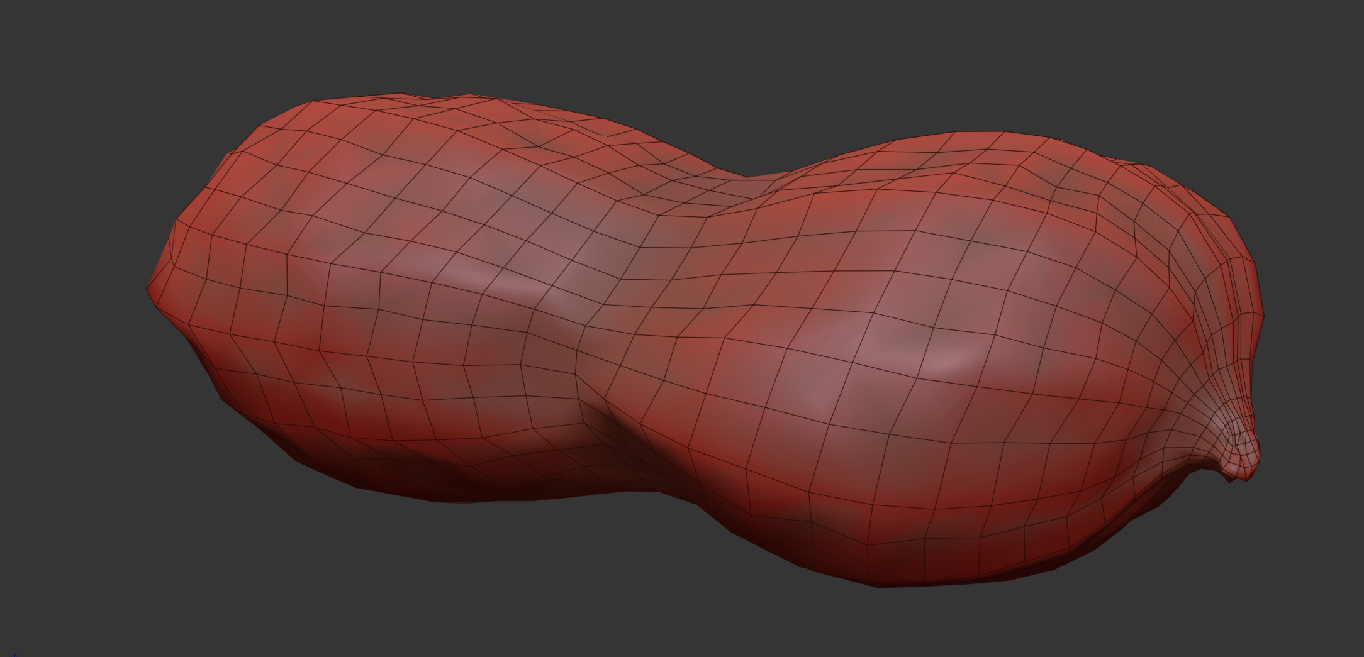The width and height of the screenshot is (1364, 657).
Task: Click empty background below the left lobe
Action: tap(377, 578)
